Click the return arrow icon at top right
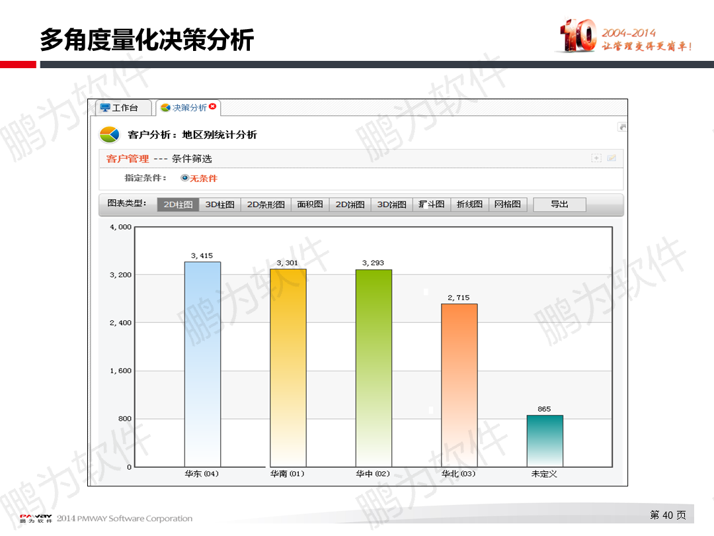This screenshot has height=536, width=714. pyautogui.click(x=622, y=127)
